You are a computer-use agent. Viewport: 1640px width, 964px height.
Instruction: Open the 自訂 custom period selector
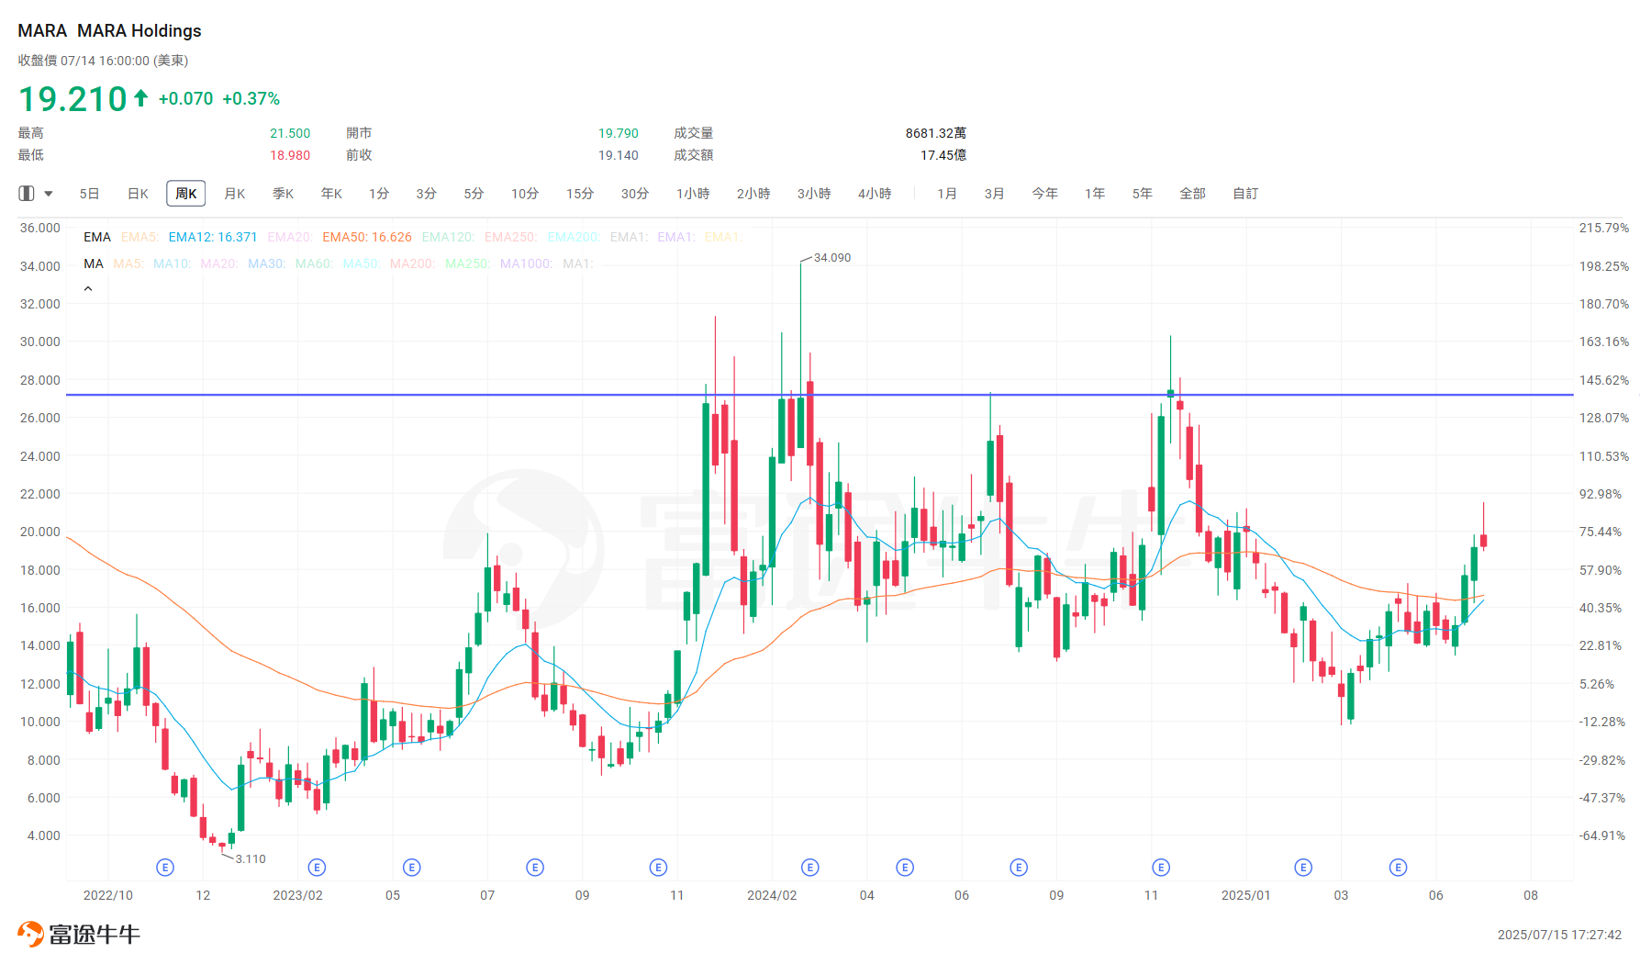coord(1244,193)
